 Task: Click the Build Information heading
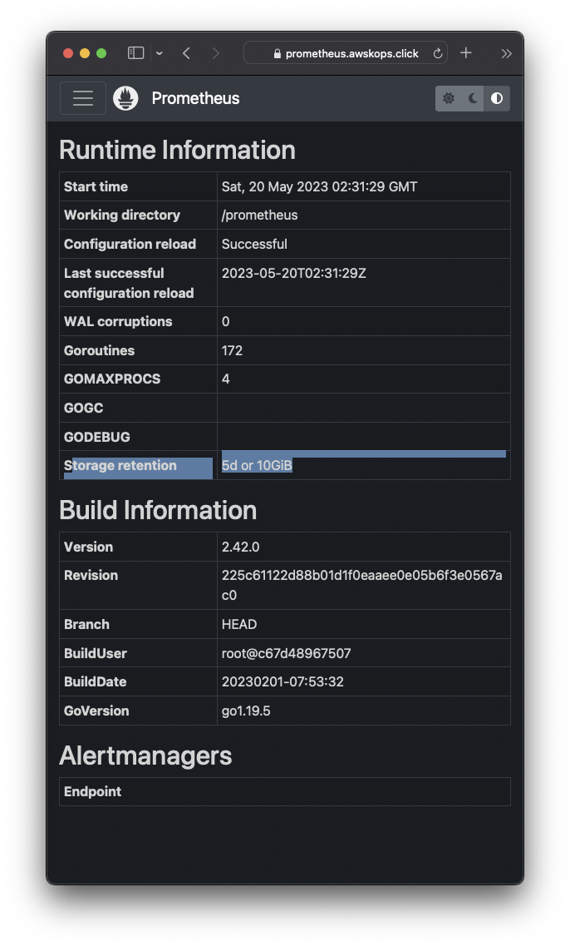click(x=158, y=510)
